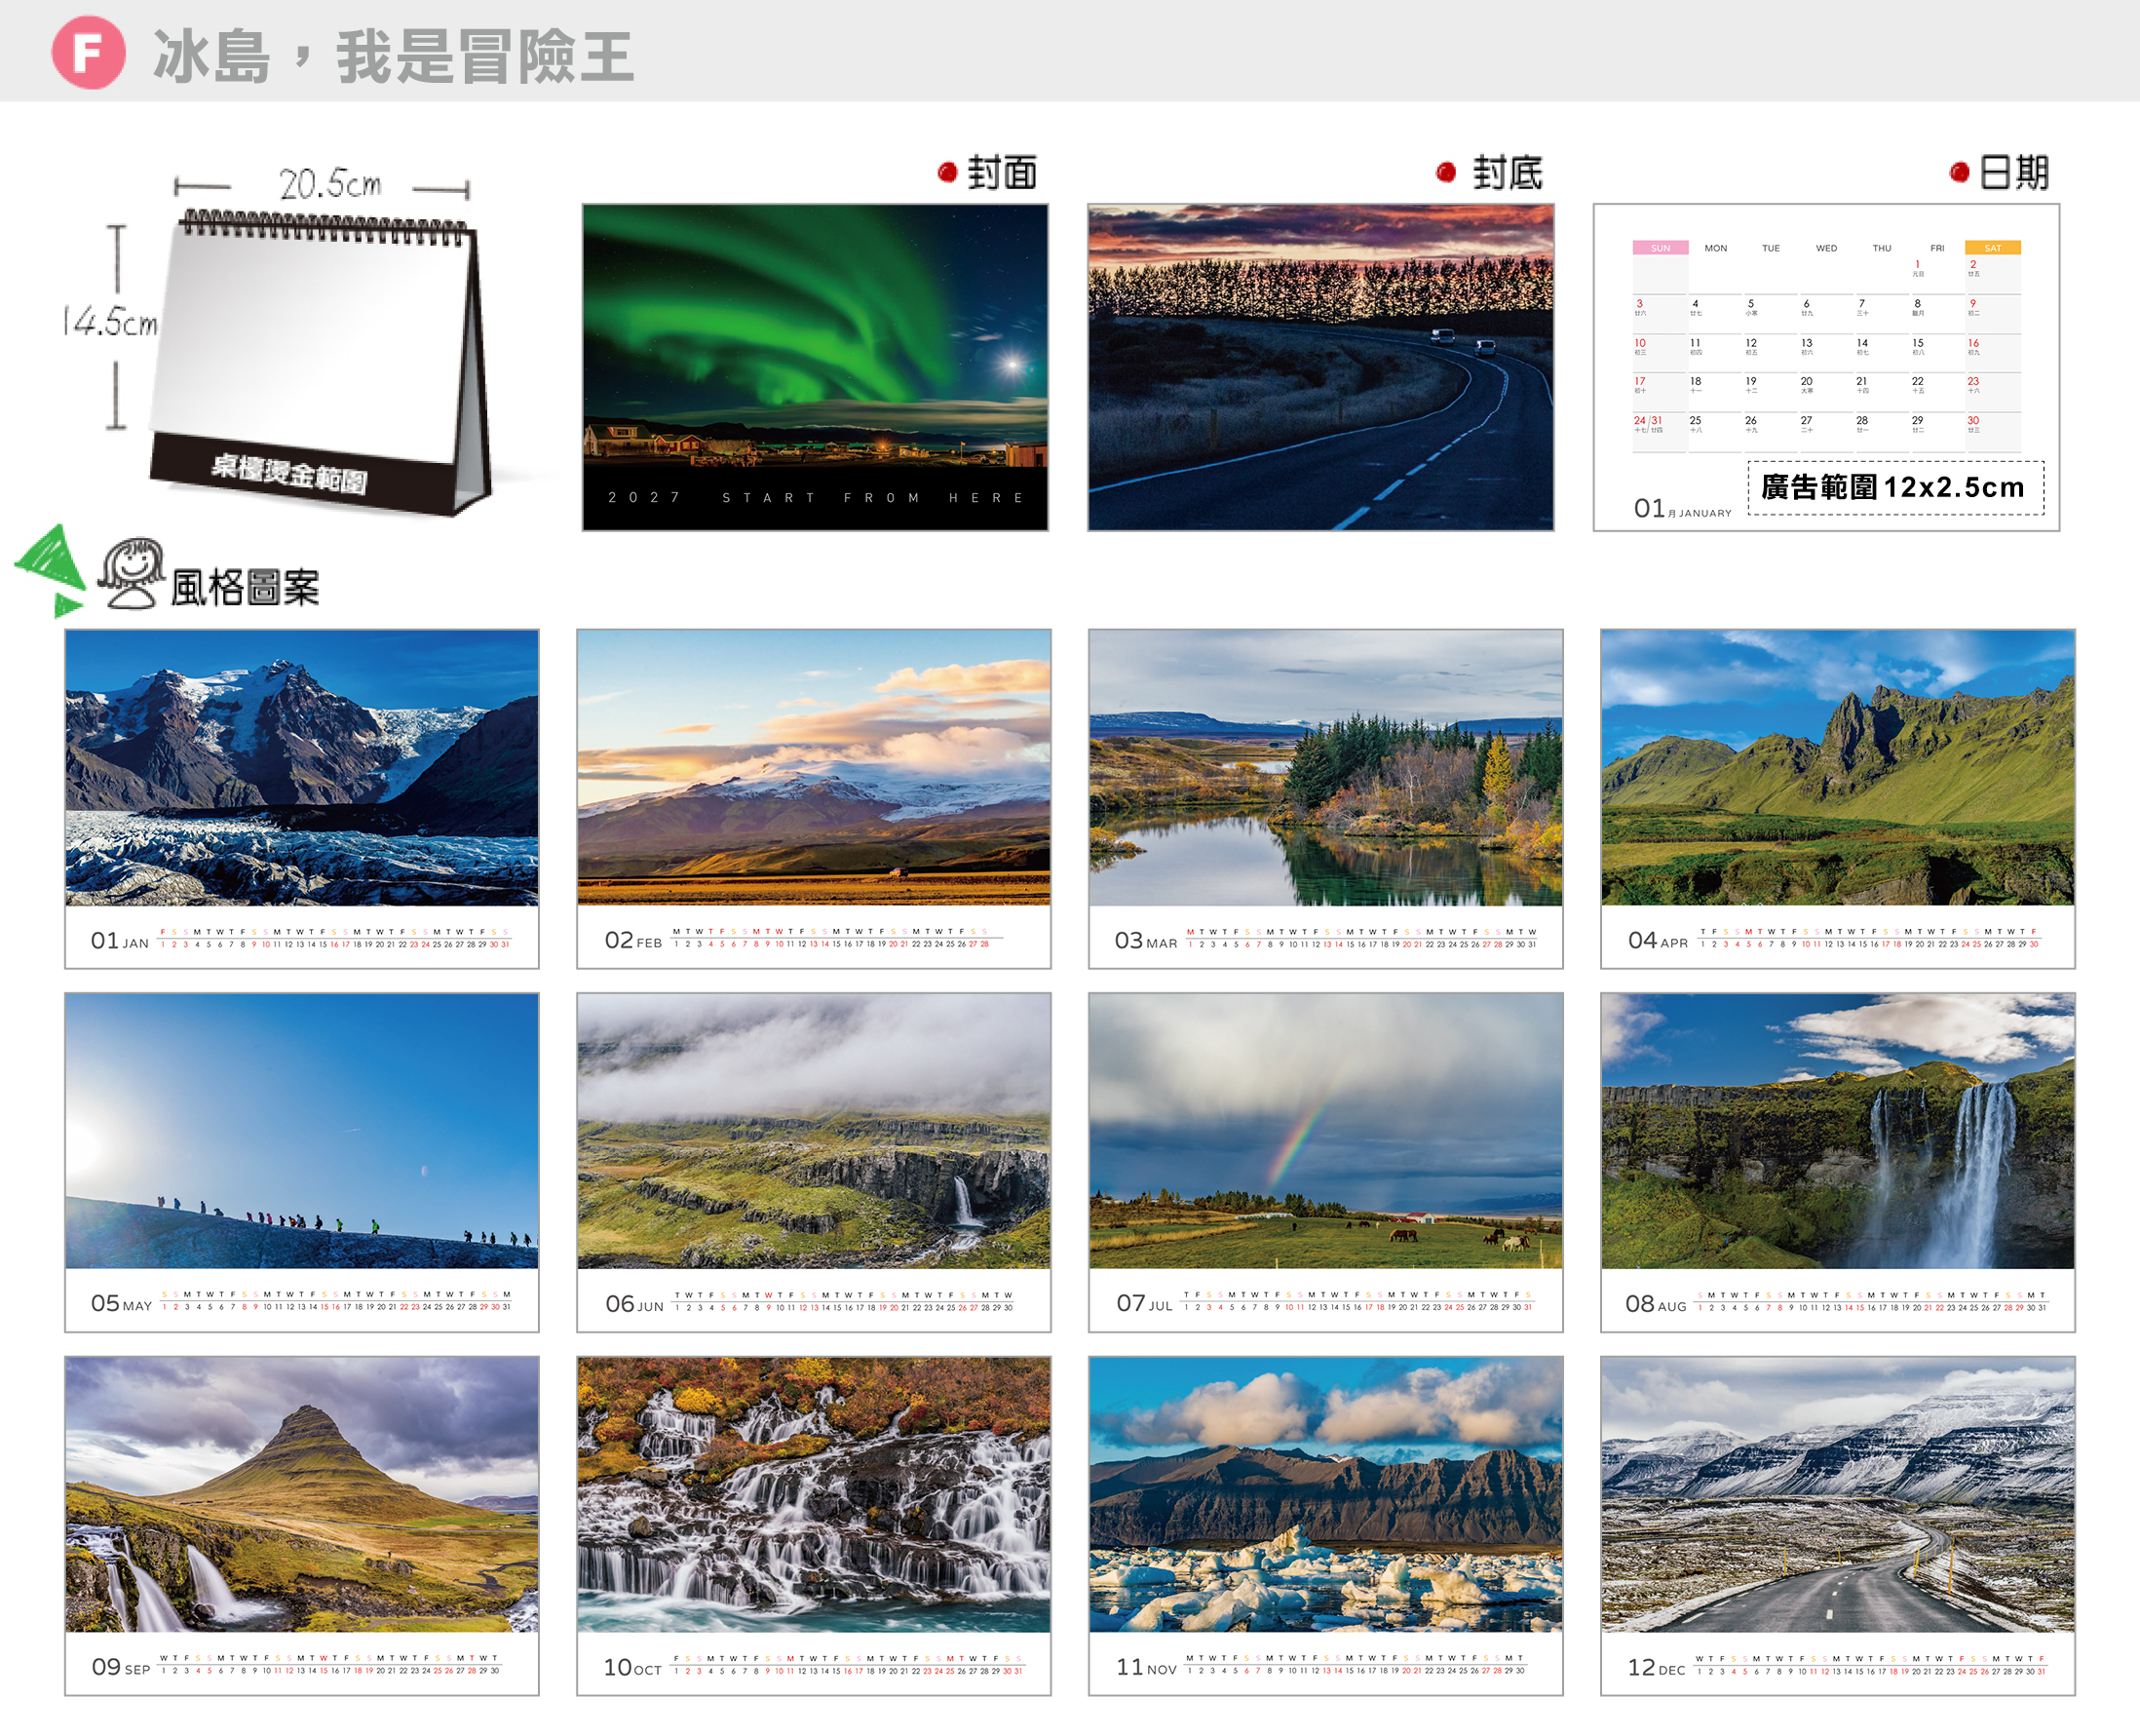Select the 09 SEP Kirkjufell mountain thumbnail
This screenshot has width=2140, height=1736.
302,1525
